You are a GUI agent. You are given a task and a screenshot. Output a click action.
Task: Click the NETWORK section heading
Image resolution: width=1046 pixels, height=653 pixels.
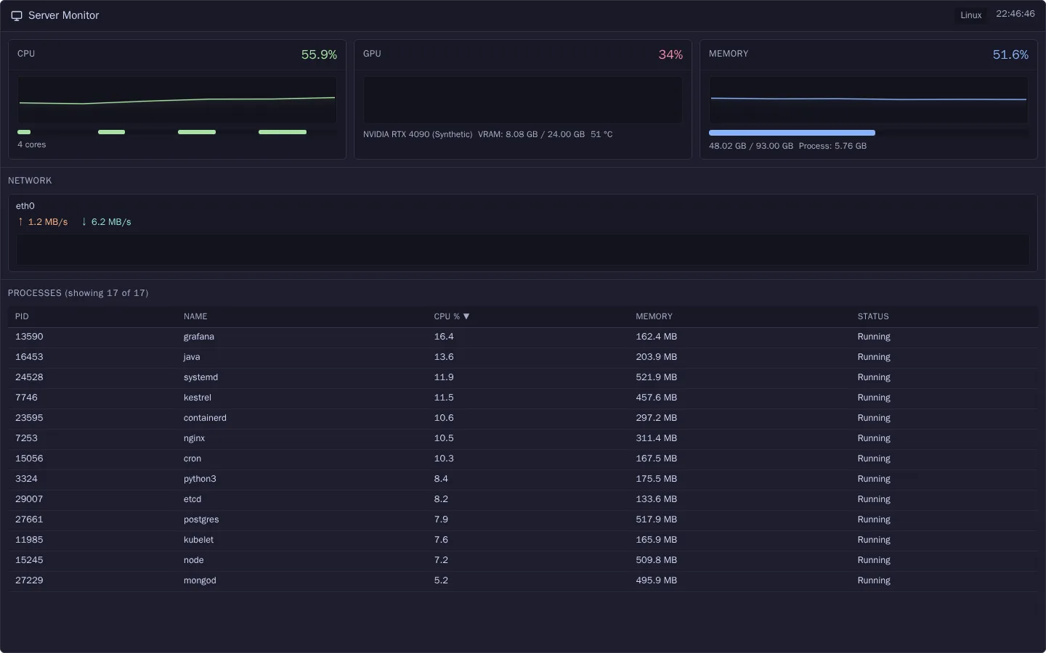click(30, 181)
